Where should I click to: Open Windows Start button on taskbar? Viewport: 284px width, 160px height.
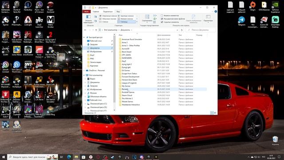[4, 157]
